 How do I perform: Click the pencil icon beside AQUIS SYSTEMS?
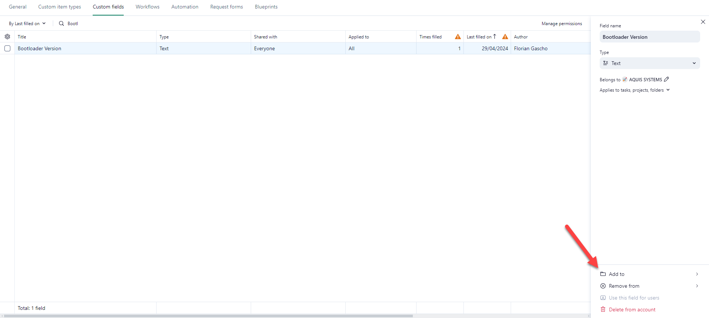coord(667,79)
